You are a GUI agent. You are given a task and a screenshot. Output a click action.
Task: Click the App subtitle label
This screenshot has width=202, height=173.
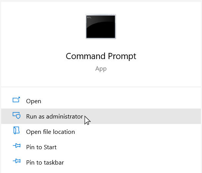[x=101, y=69]
